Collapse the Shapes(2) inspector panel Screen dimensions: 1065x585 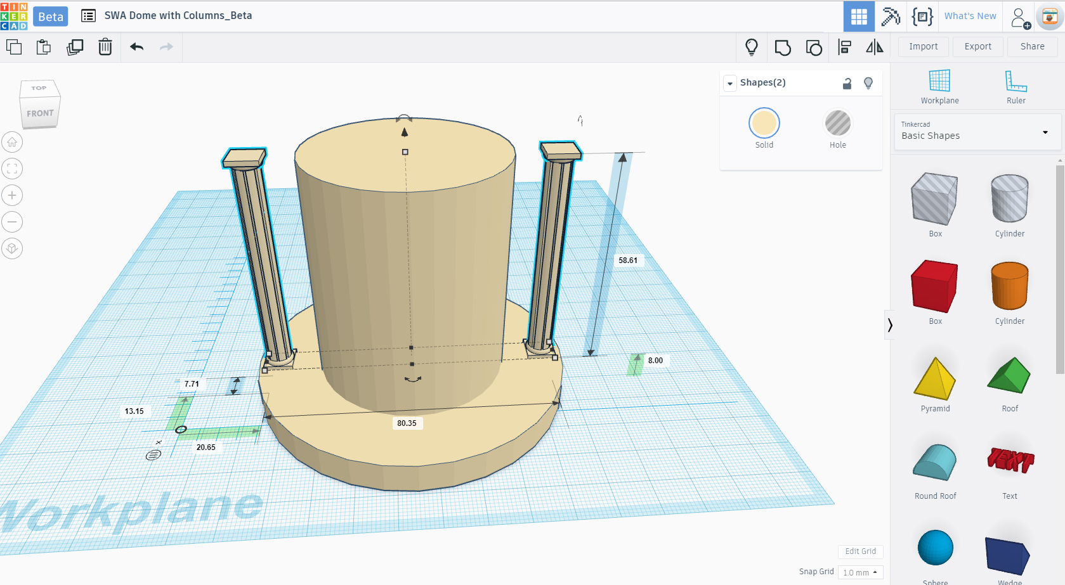(730, 84)
